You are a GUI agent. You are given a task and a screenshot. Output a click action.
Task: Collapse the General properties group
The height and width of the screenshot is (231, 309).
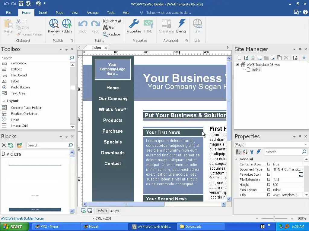(x=236, y=159)
